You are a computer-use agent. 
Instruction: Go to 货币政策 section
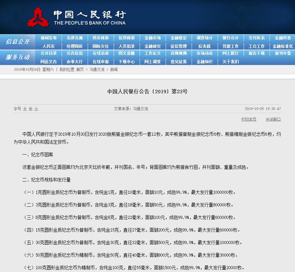101,38
